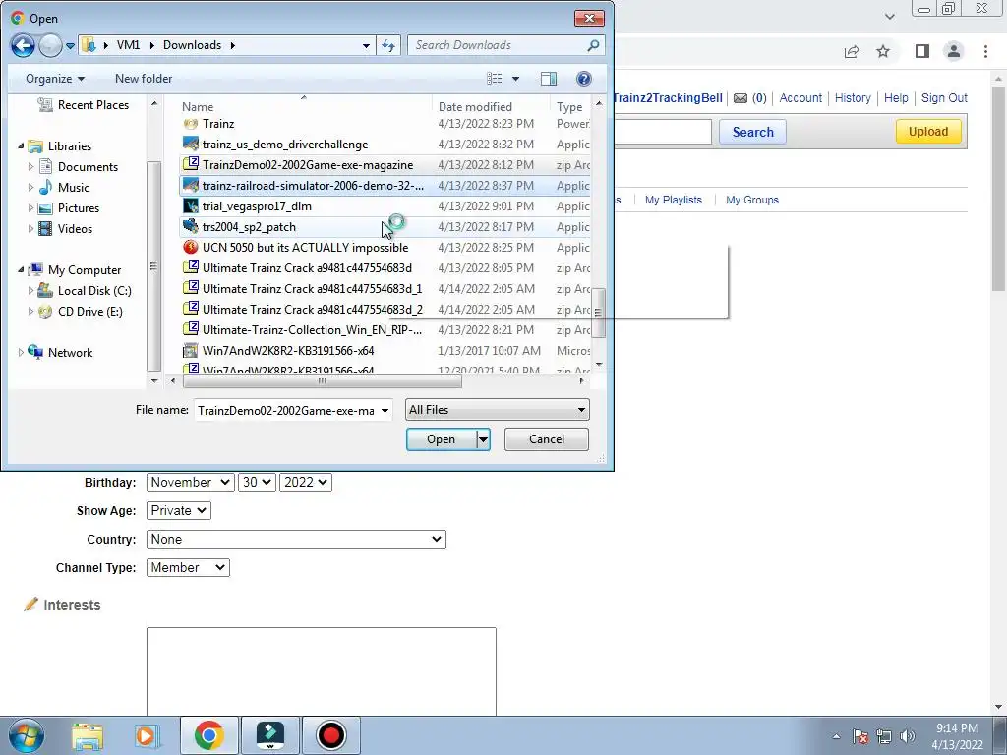Focus File name input box
Viewport: 1007px width, 755px height.
pos(286,410)
